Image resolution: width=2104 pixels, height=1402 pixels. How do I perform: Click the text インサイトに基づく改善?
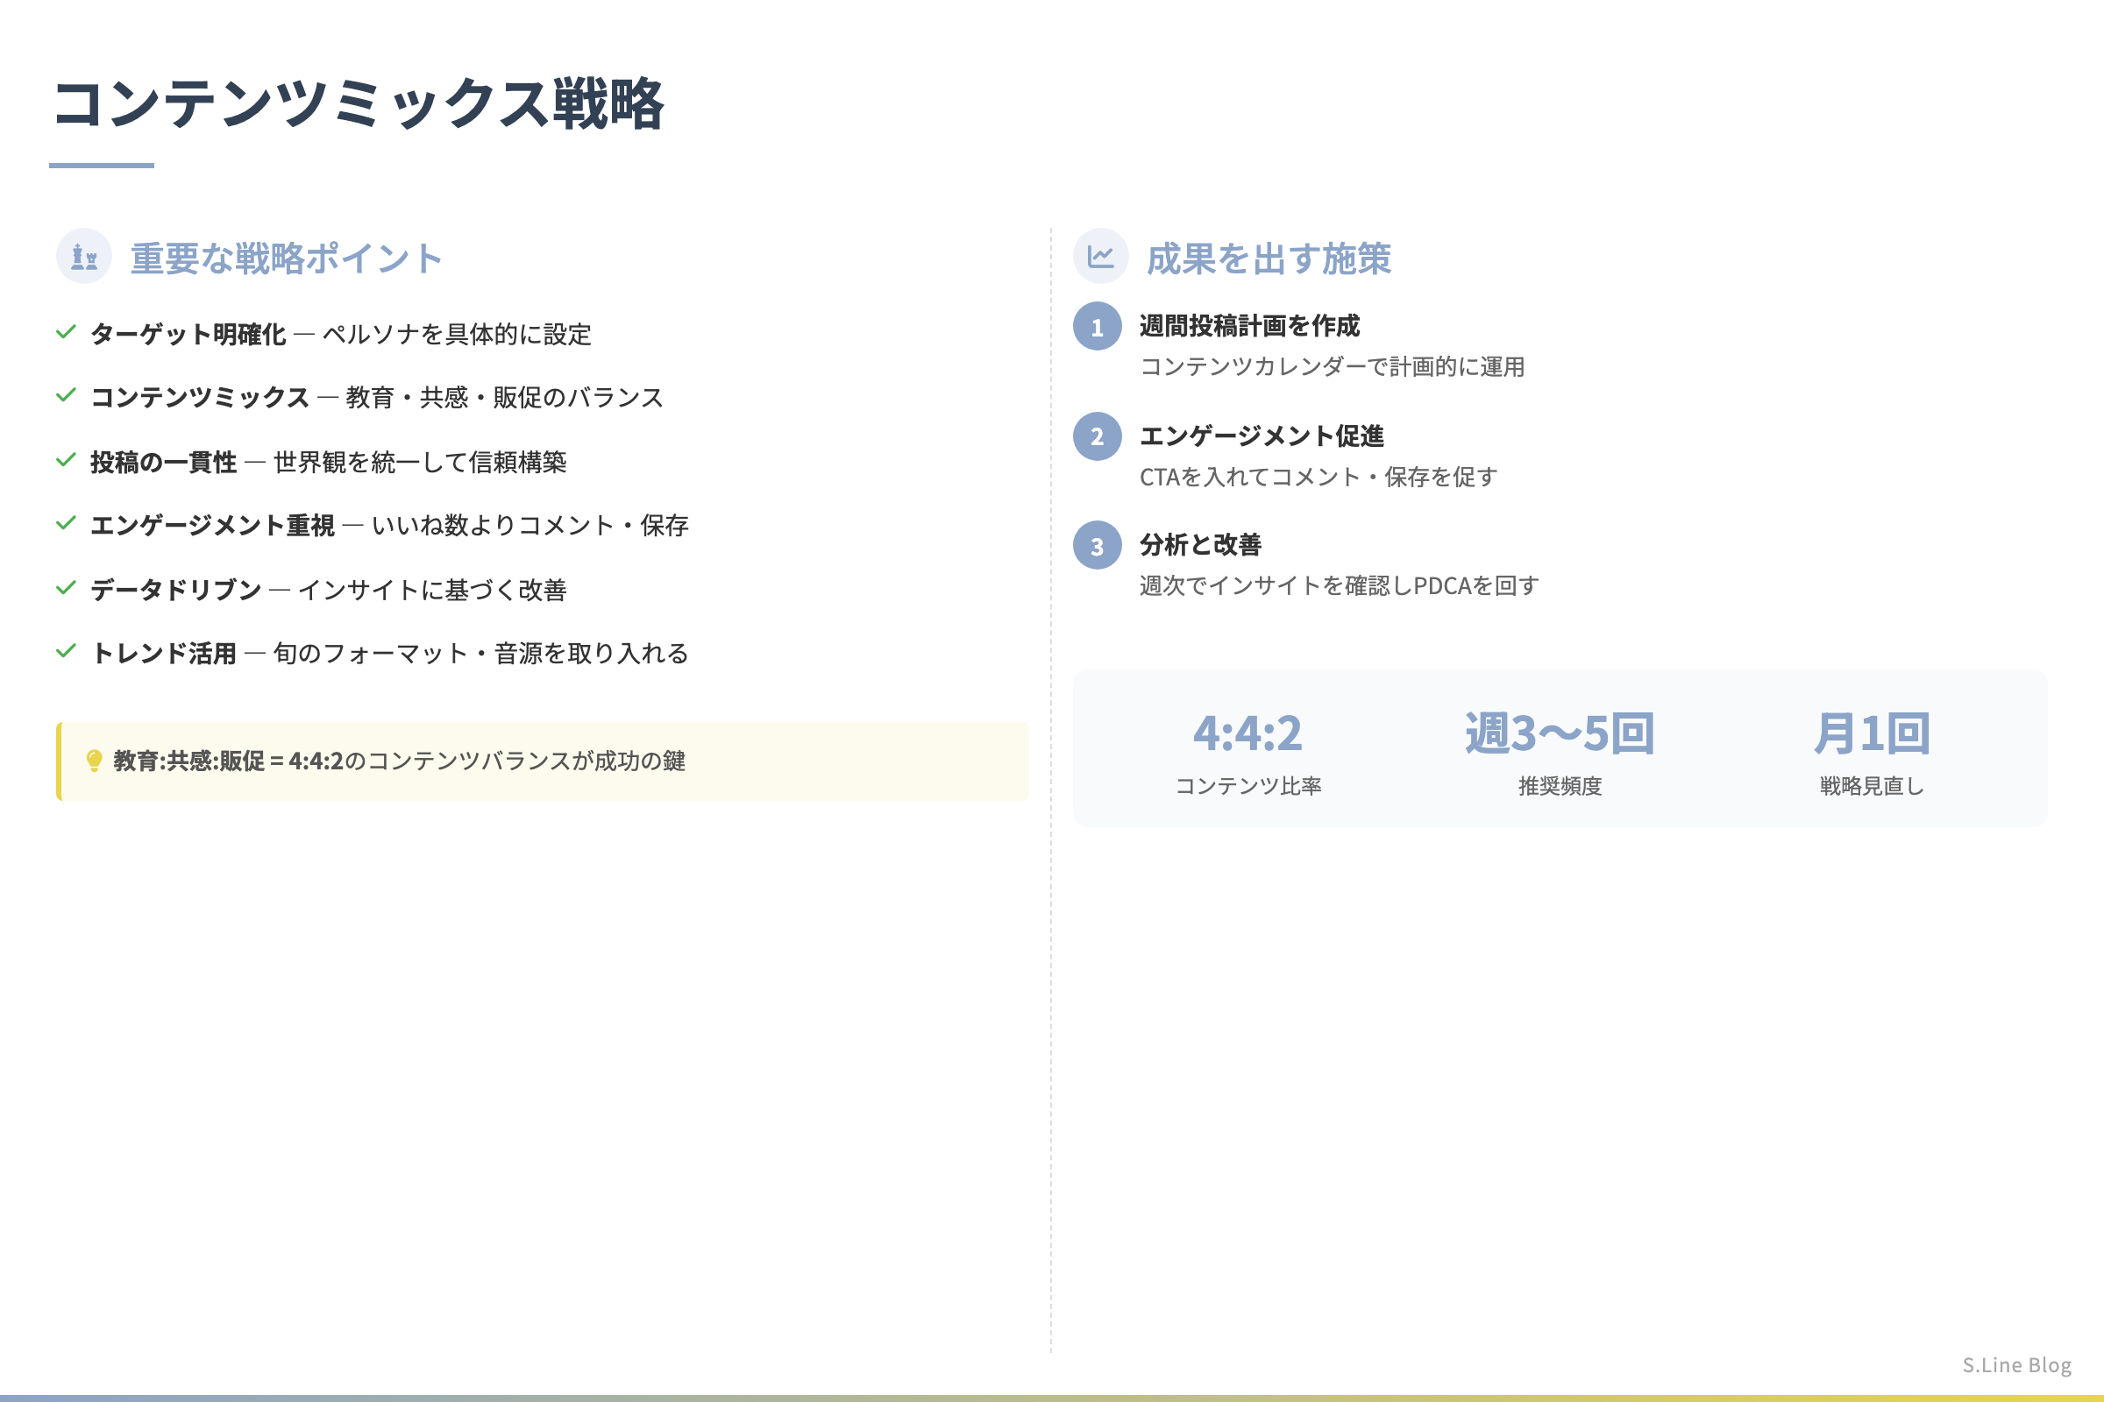(432, 590)
